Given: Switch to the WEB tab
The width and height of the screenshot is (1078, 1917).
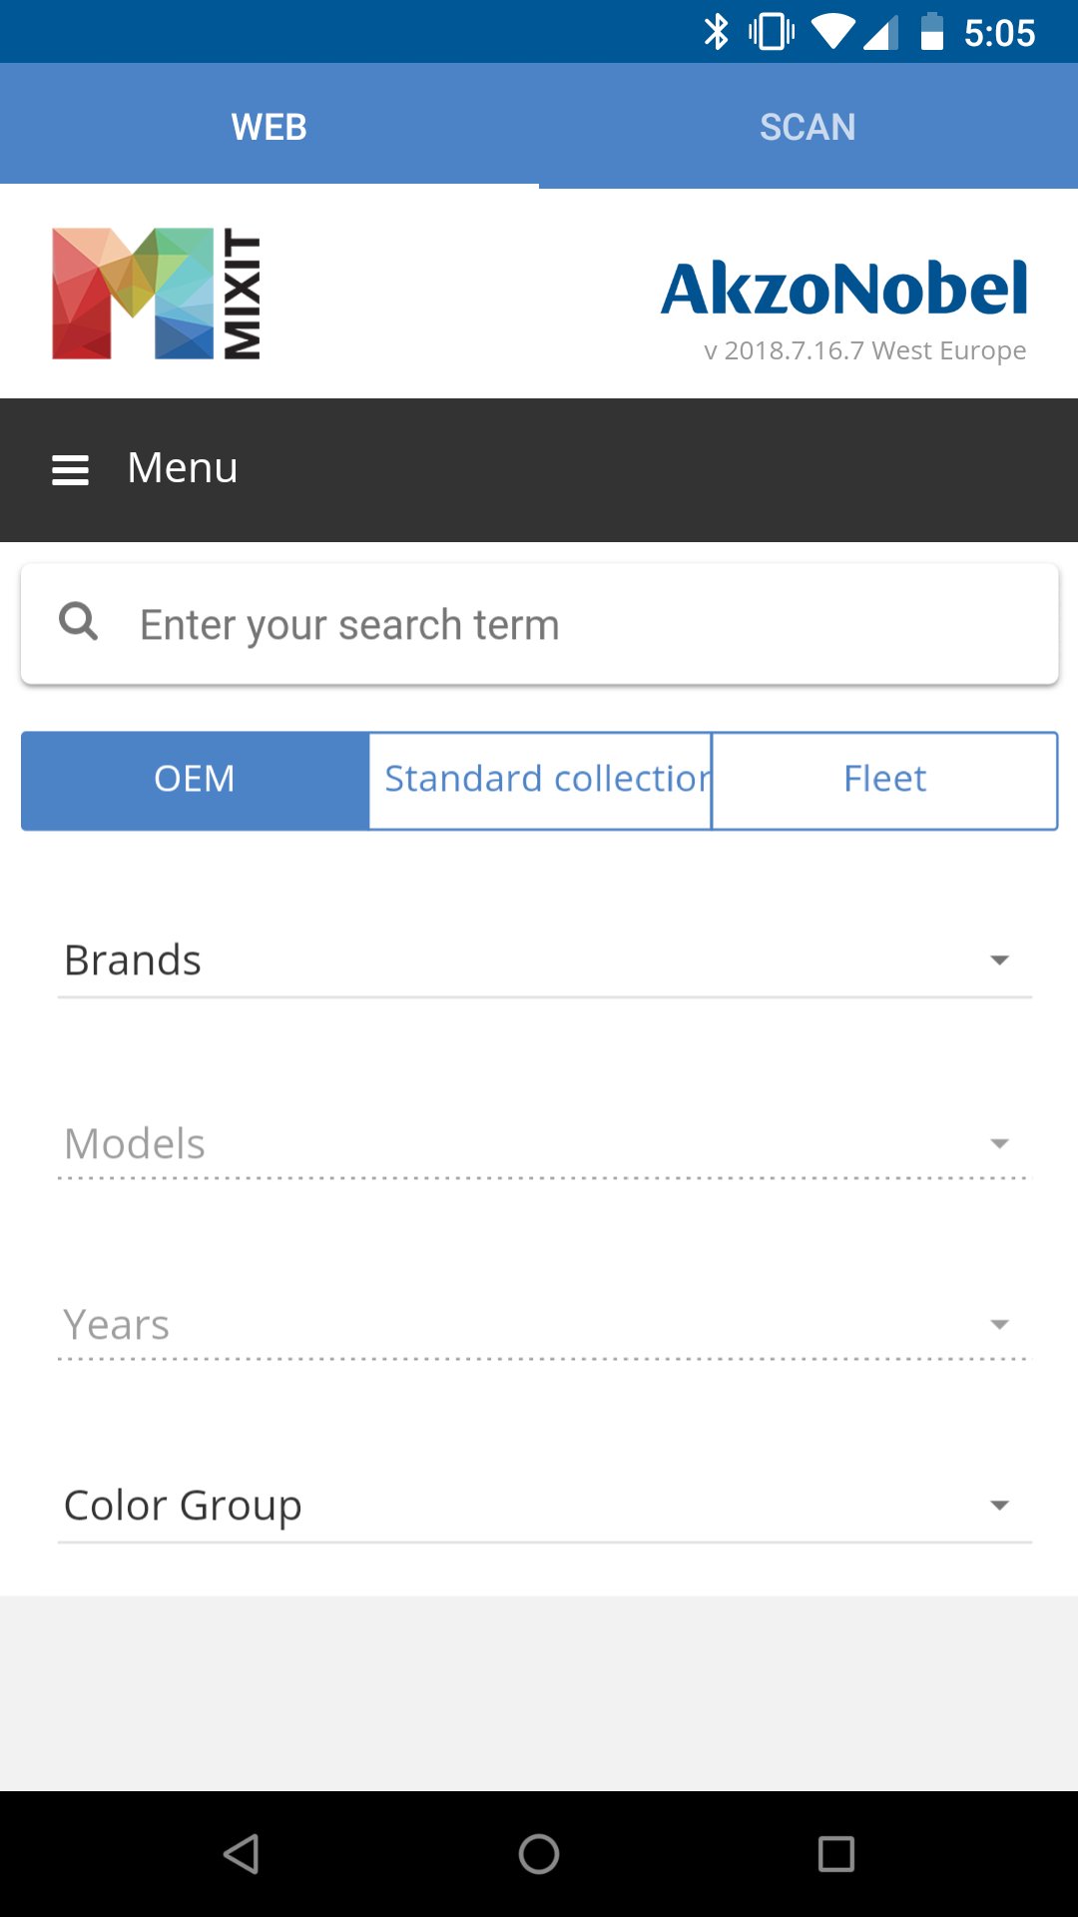Looking at the screenshot, I should click(x=269, y=127).
